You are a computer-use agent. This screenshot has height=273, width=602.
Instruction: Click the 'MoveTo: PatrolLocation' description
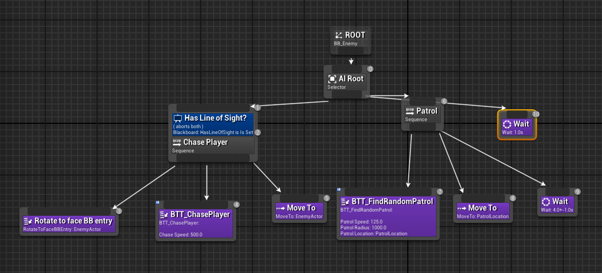coord(483,216)
